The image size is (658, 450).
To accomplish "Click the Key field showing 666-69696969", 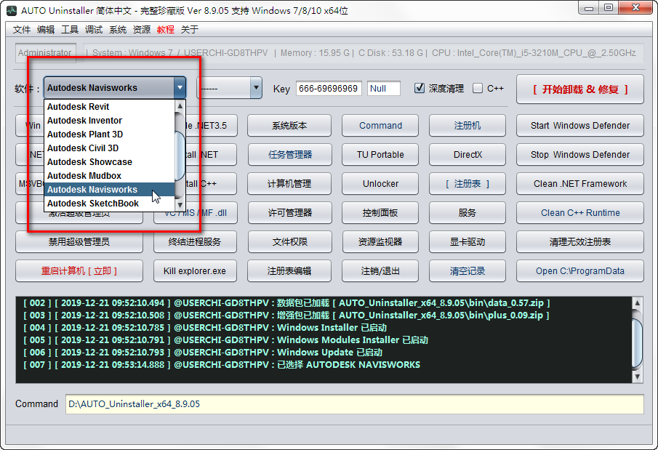I will pyautogui.click(x=329, y=88).
